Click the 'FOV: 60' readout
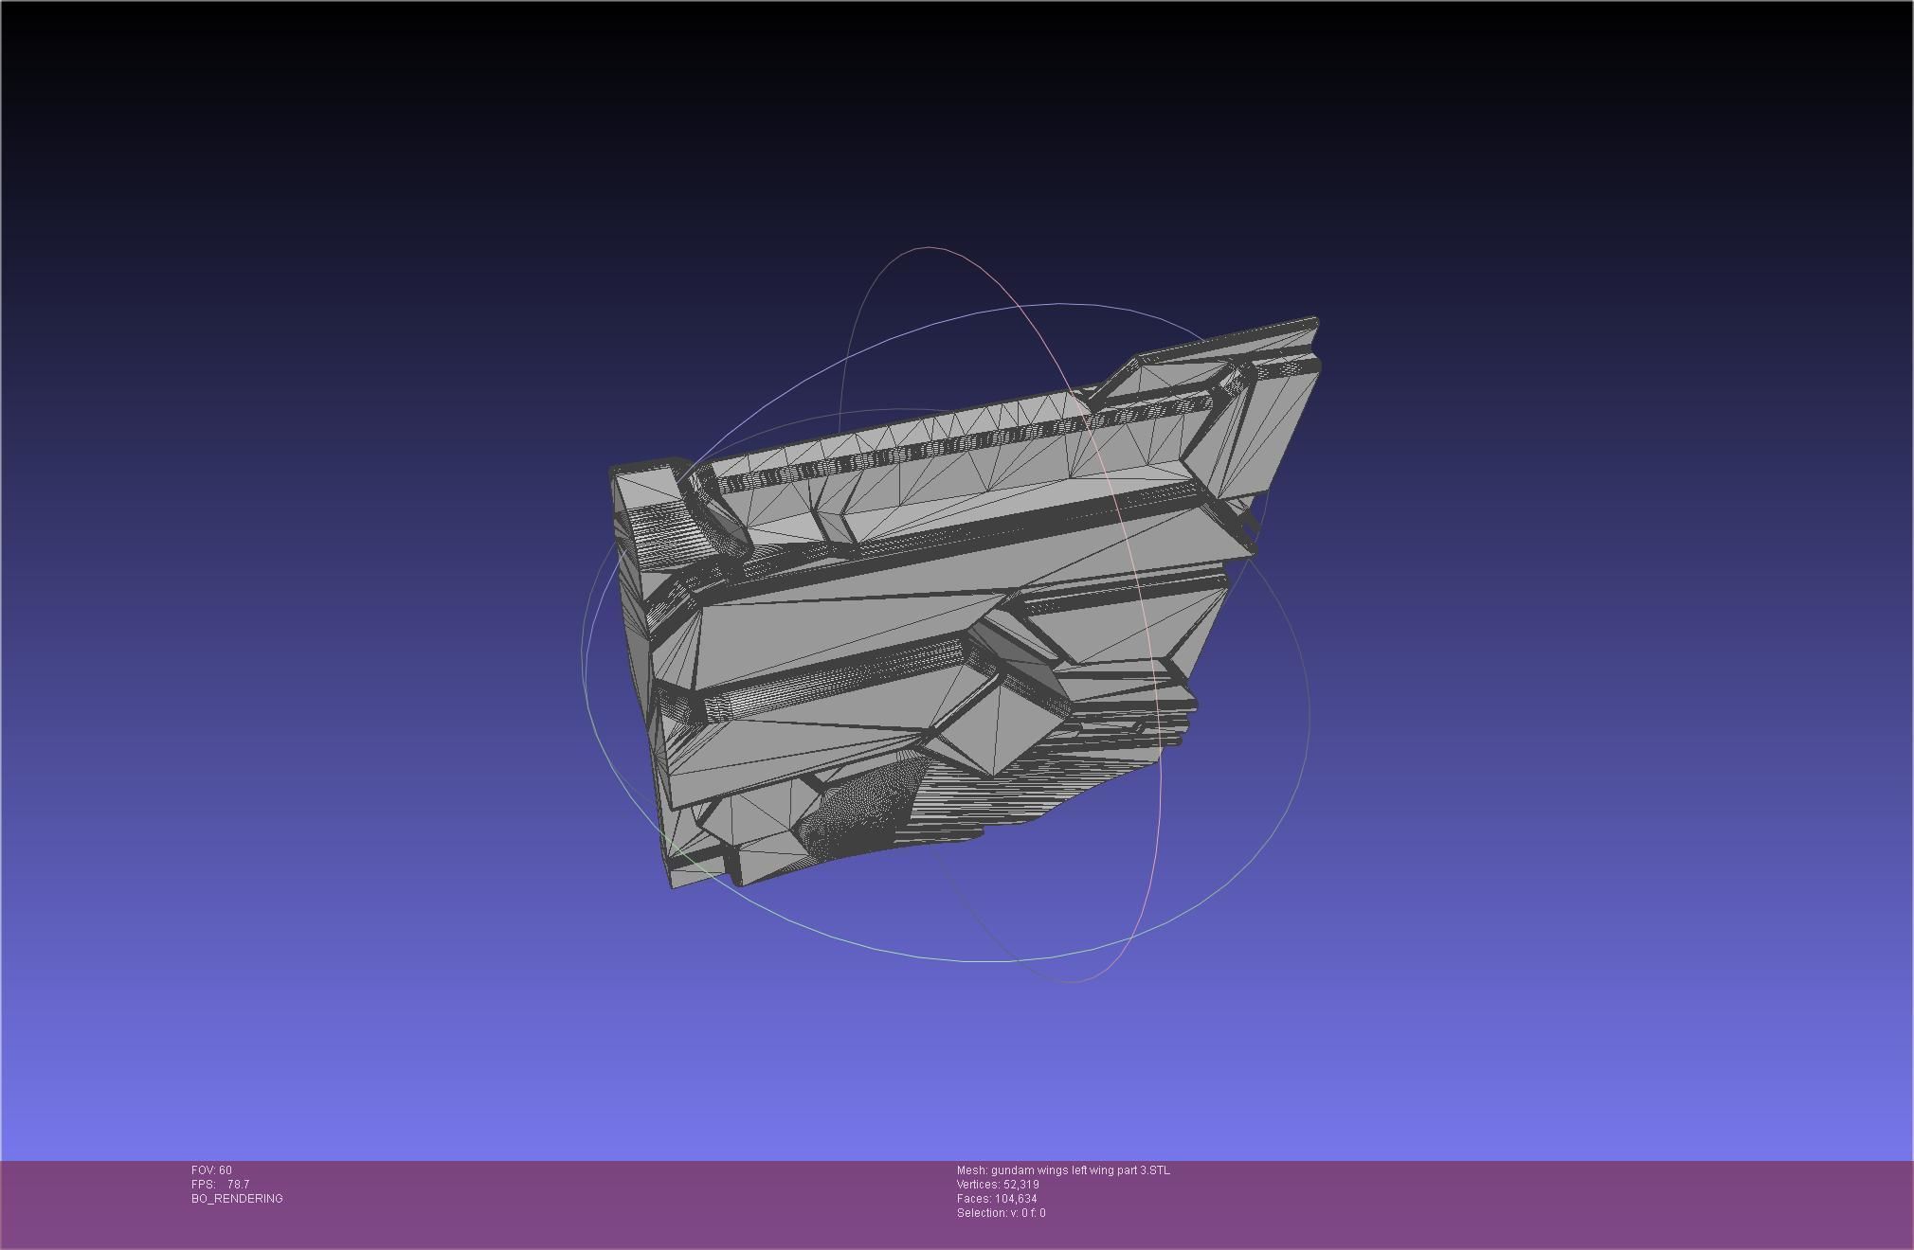Image resolution: width=1914 pixels, height=1250 pixels. click(x=211, y=1170)
